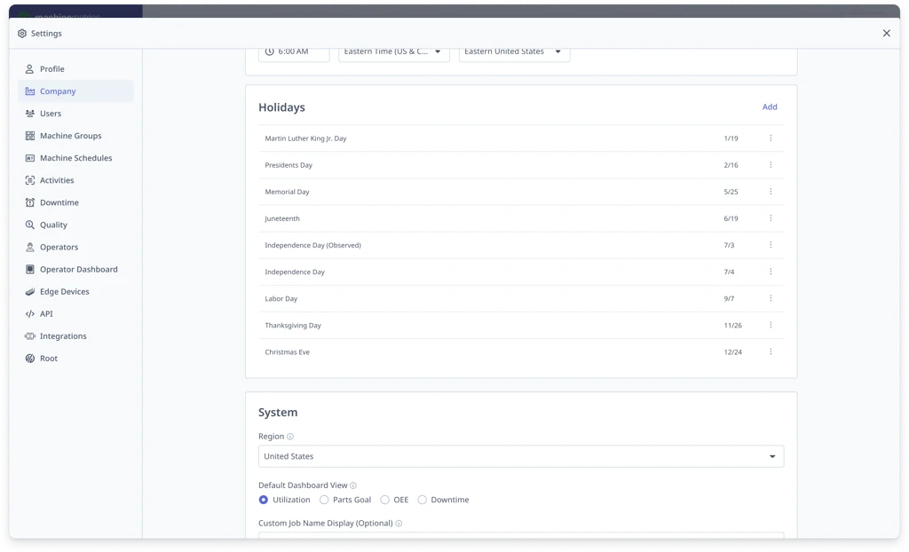Viewport: 909px width, 552px height.
Task: Click the Profile person icon in sidebar
Action: coord(30,69)
